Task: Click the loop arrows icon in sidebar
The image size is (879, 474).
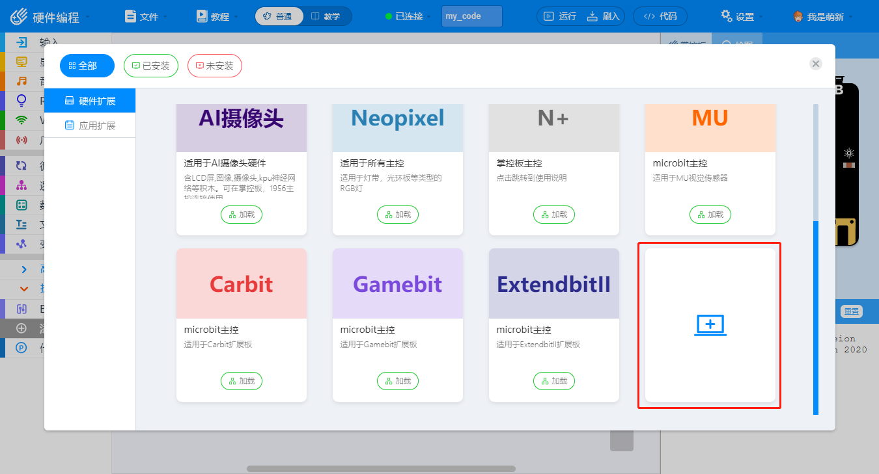Action: pos(22,166)
